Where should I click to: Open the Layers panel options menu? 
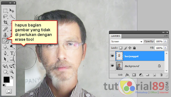[x=166, y=36]
